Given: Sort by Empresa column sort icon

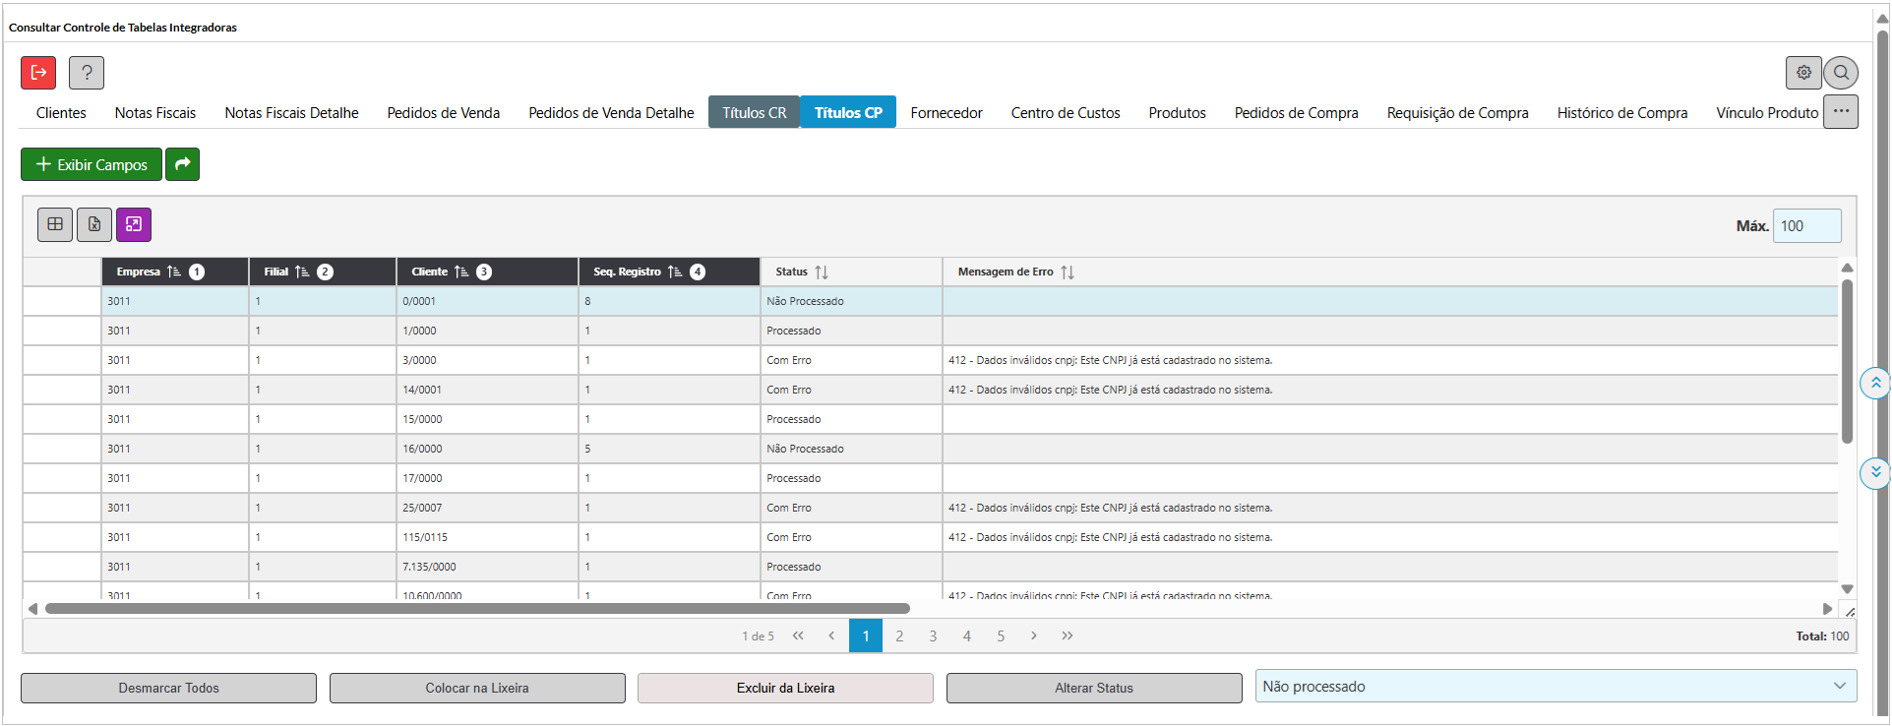Looking at the screenshot, I should (174, 272).
